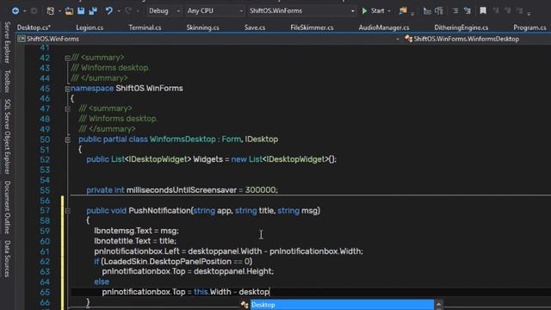Click the Comment selected lines icon
The image size is (551, 310).
point(427,11)
